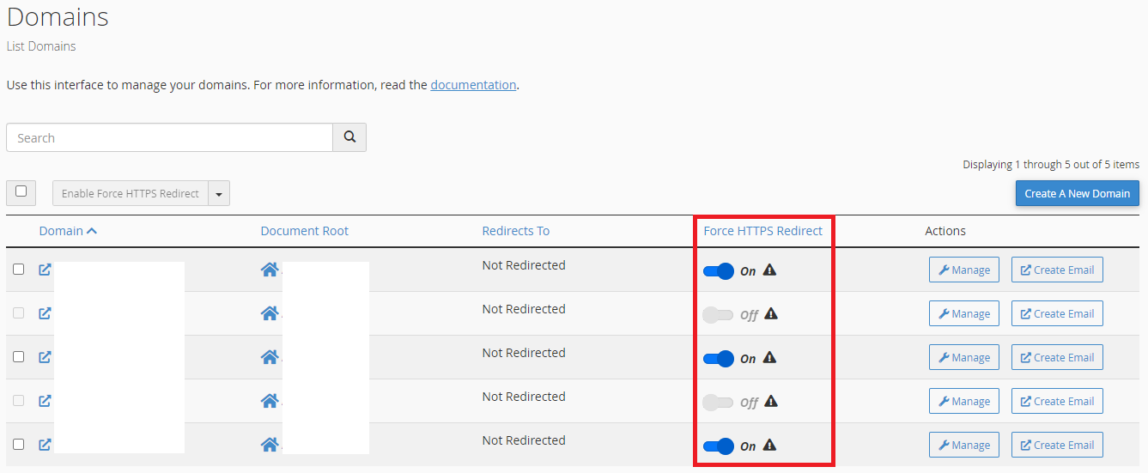The image size is (1148, 473).
Task: Tick the select-all checkbox above the table
Action: point(21,191)
